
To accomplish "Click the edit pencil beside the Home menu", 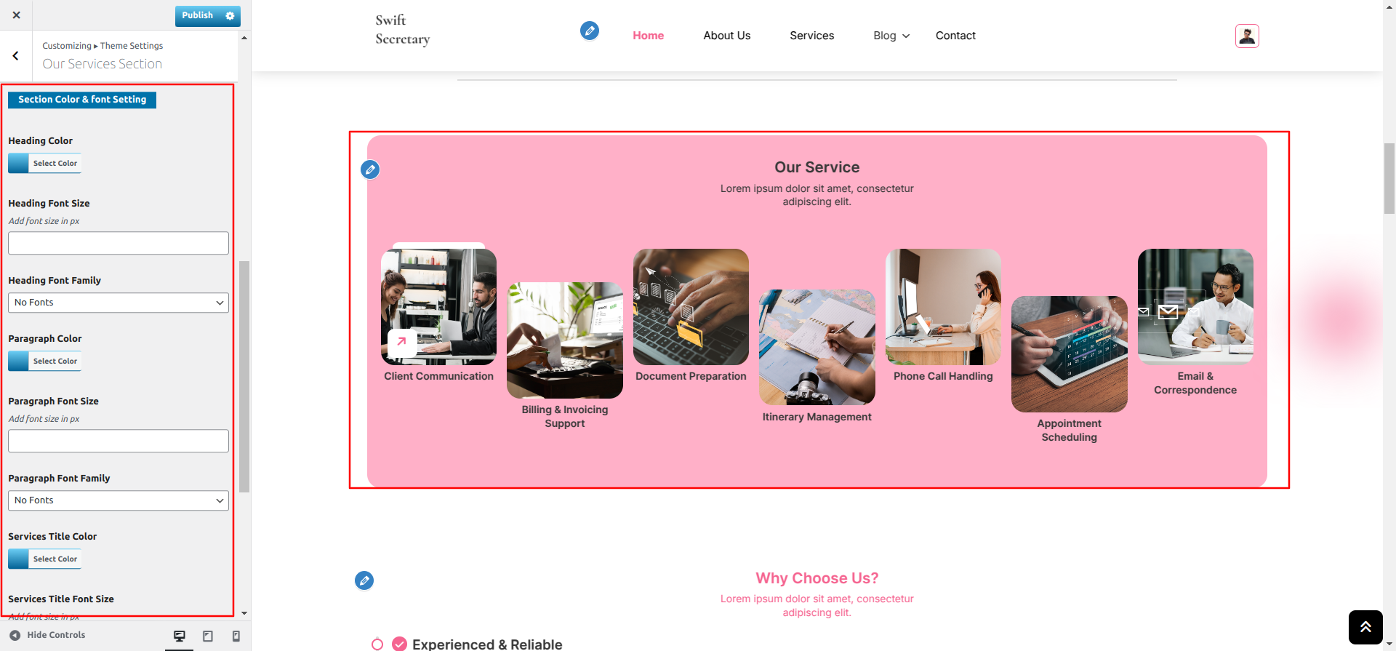I will click(x=590, y=31).
